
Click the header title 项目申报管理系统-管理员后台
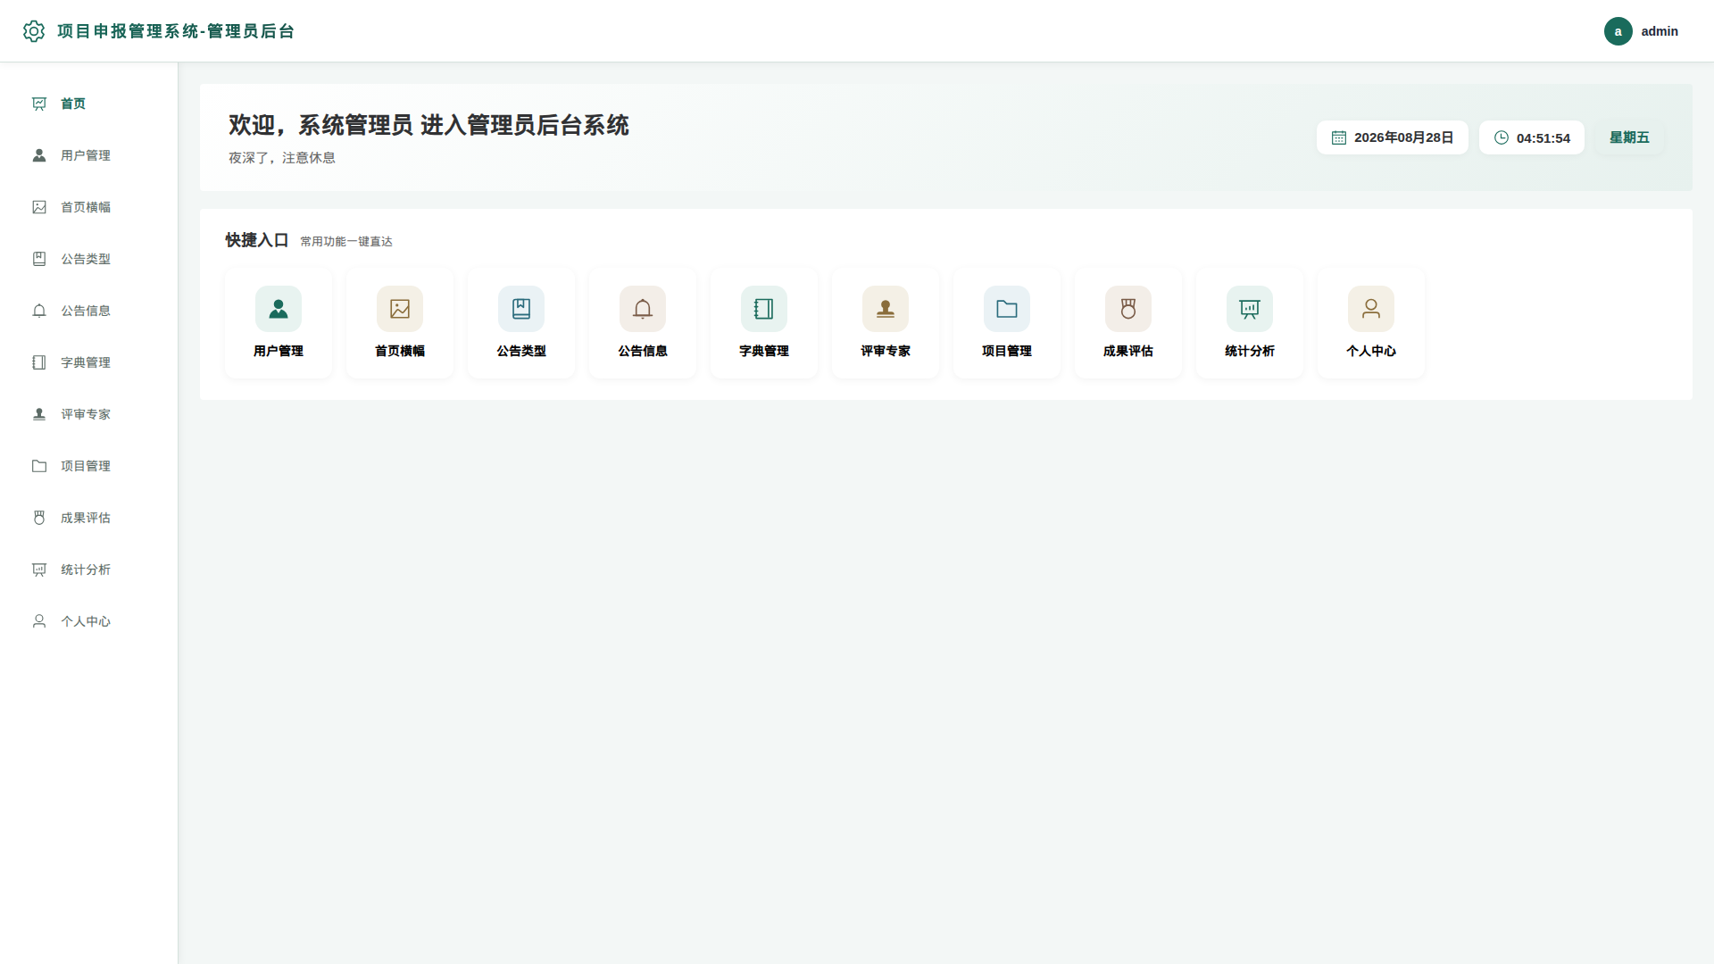click(176, 31)
